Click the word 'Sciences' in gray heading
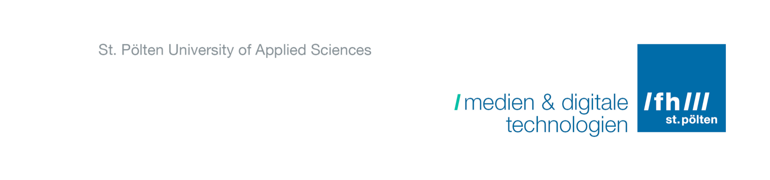The width and height of the screenshot is (770, 180). [x=341, y=50]
